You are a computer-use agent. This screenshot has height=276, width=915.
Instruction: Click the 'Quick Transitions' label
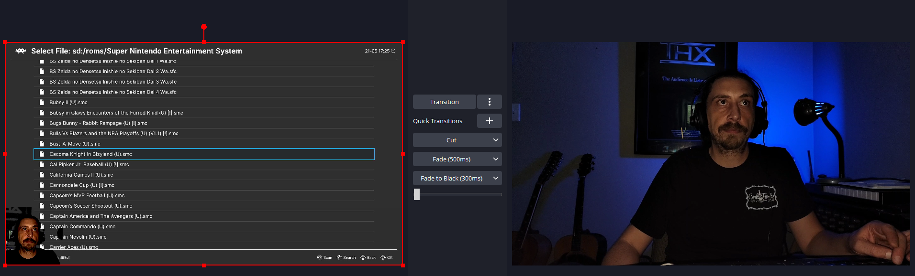coord(437,121)
